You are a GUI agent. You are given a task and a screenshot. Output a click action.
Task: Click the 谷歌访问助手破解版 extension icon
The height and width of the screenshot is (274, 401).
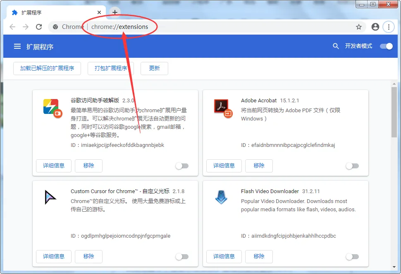(x=53, y=108)
